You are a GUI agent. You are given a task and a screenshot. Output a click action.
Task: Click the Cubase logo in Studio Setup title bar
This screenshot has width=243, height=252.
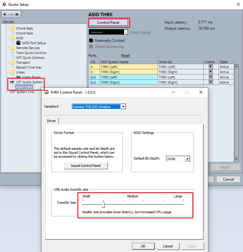4,4
